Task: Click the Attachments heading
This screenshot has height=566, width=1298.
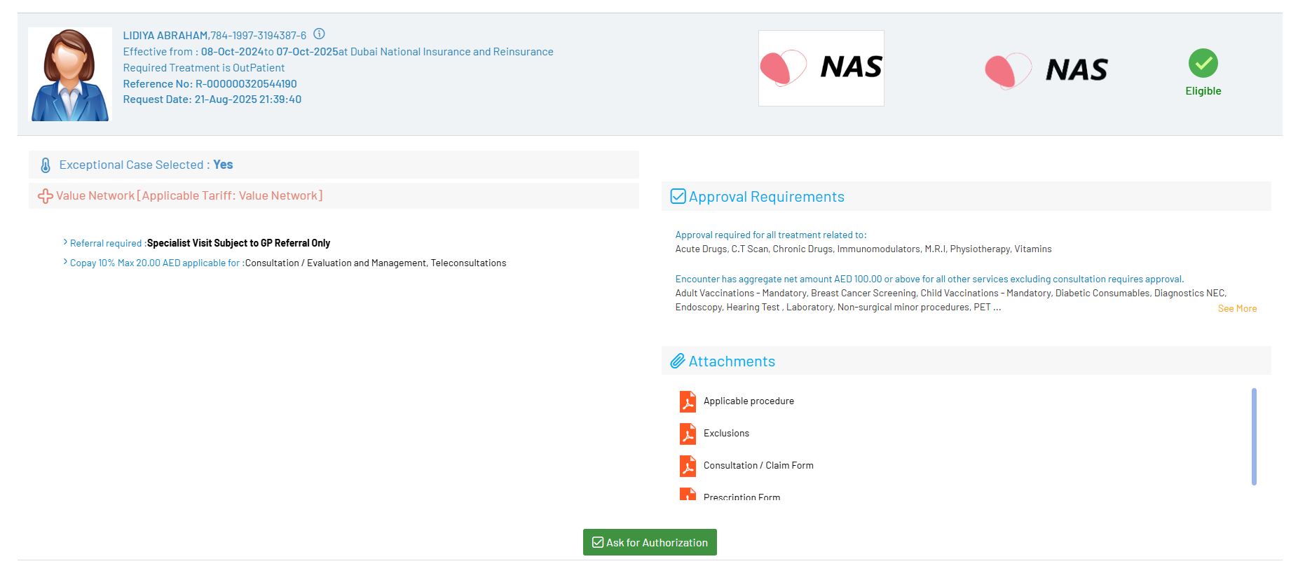Action: click(x=732, y=361)
